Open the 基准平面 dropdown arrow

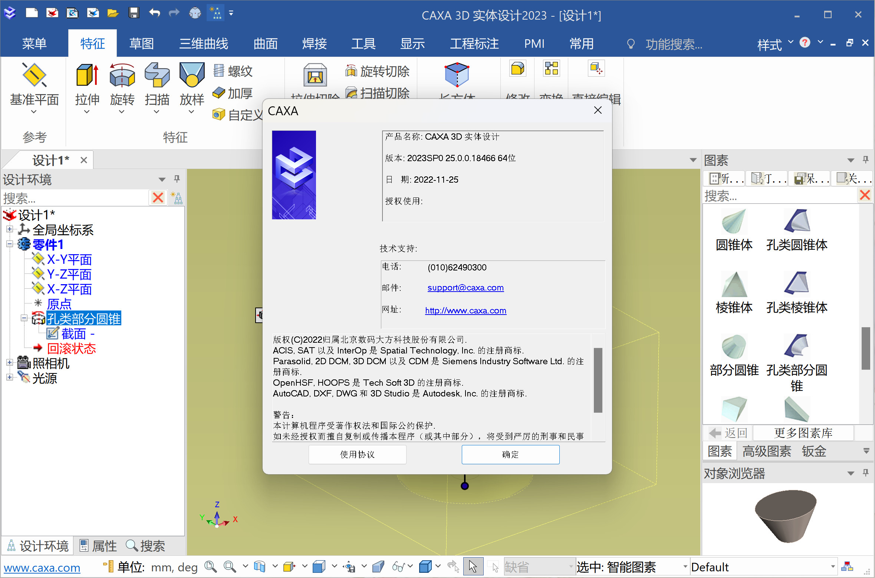[34, 112]
